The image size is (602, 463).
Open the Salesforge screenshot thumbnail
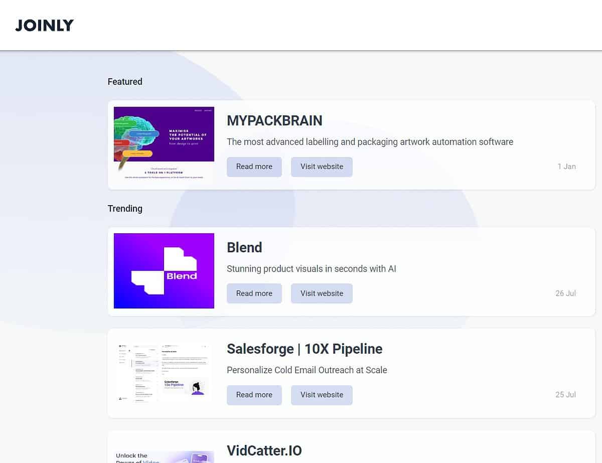pyautogui.click(x=164, y=372)
